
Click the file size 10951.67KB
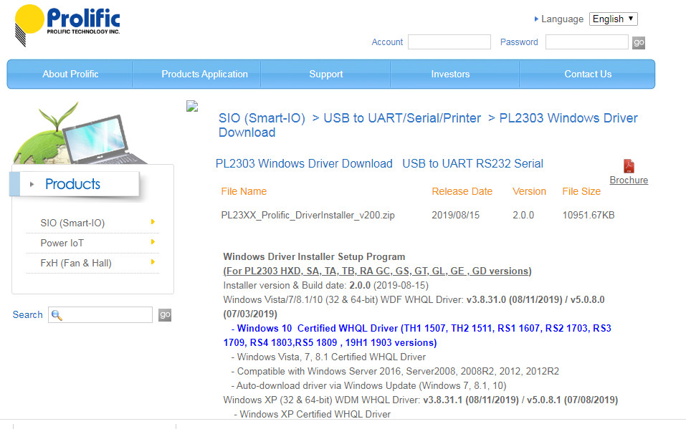pos(589,215)
